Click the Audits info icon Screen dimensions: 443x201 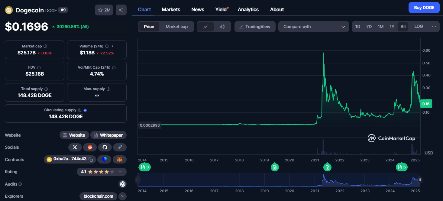[20, 184]
